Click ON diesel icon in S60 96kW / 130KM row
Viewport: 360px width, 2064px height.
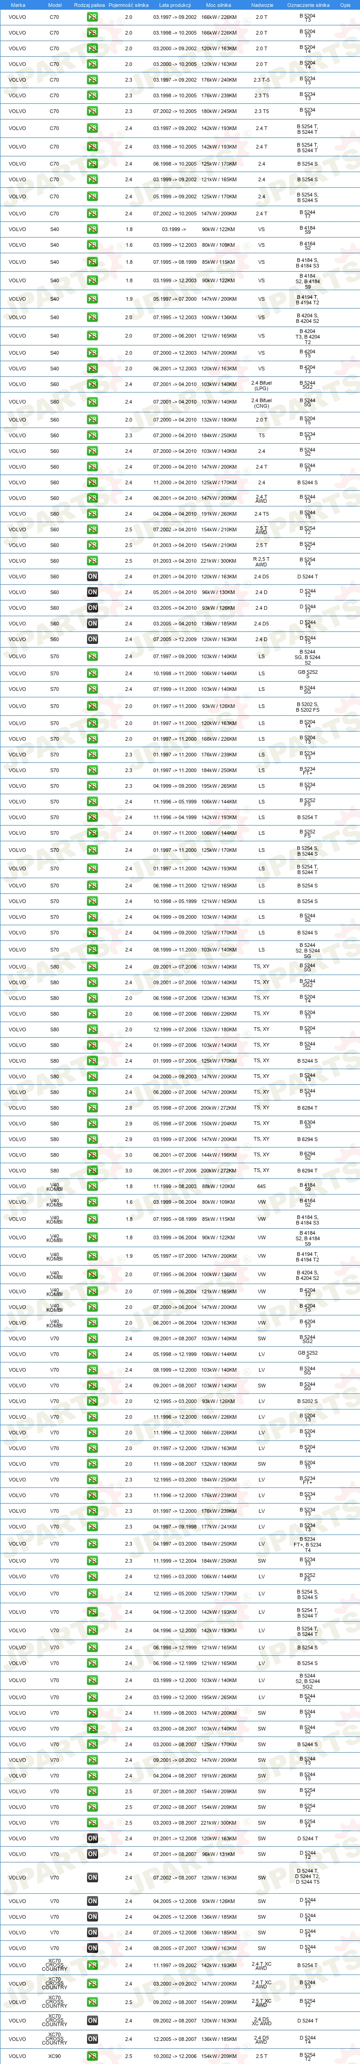[x=93, y=592]
